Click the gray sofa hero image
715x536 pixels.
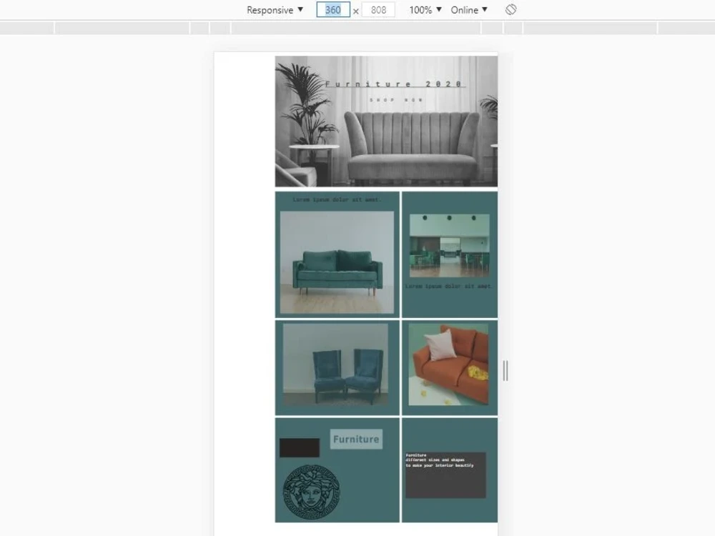(x=386, y=121)
